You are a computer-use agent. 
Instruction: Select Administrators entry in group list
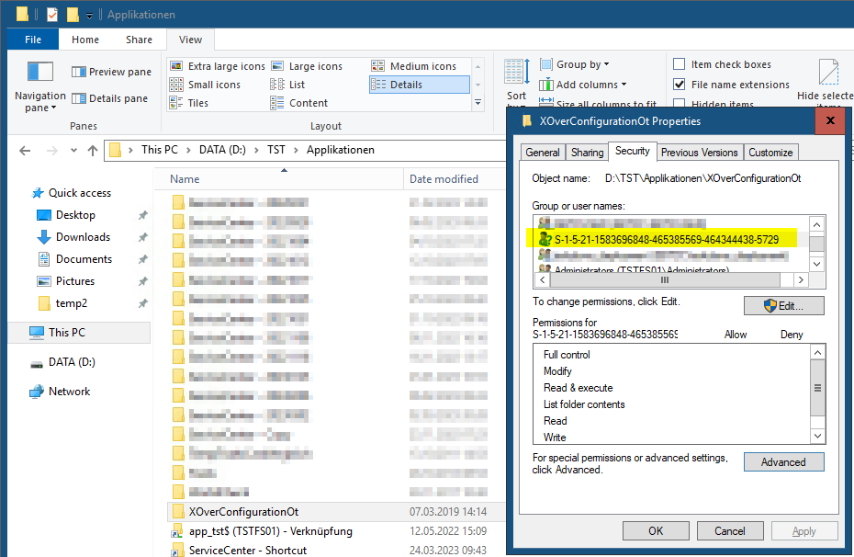click(x=634, y=269)
